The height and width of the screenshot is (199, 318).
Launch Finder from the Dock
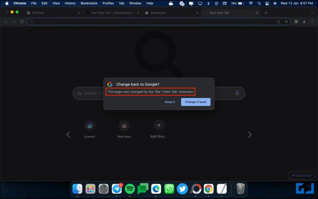coord(77,189)
